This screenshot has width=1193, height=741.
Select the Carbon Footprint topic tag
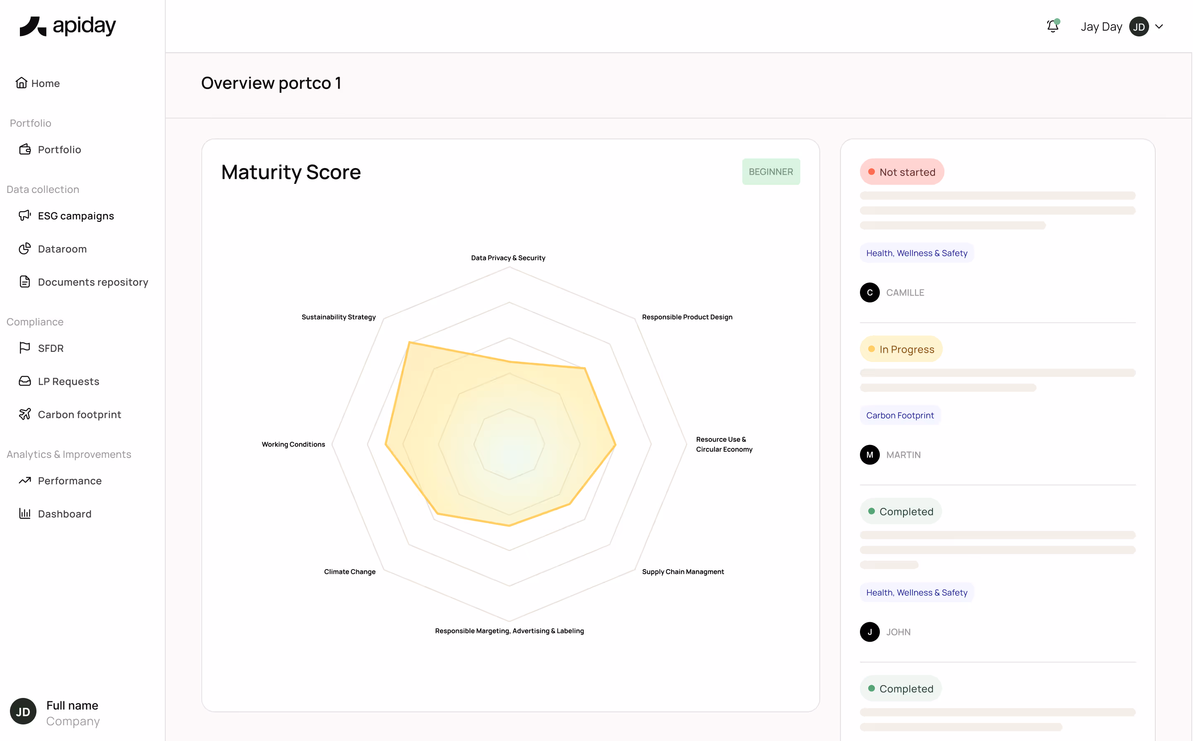click(899, 415)
